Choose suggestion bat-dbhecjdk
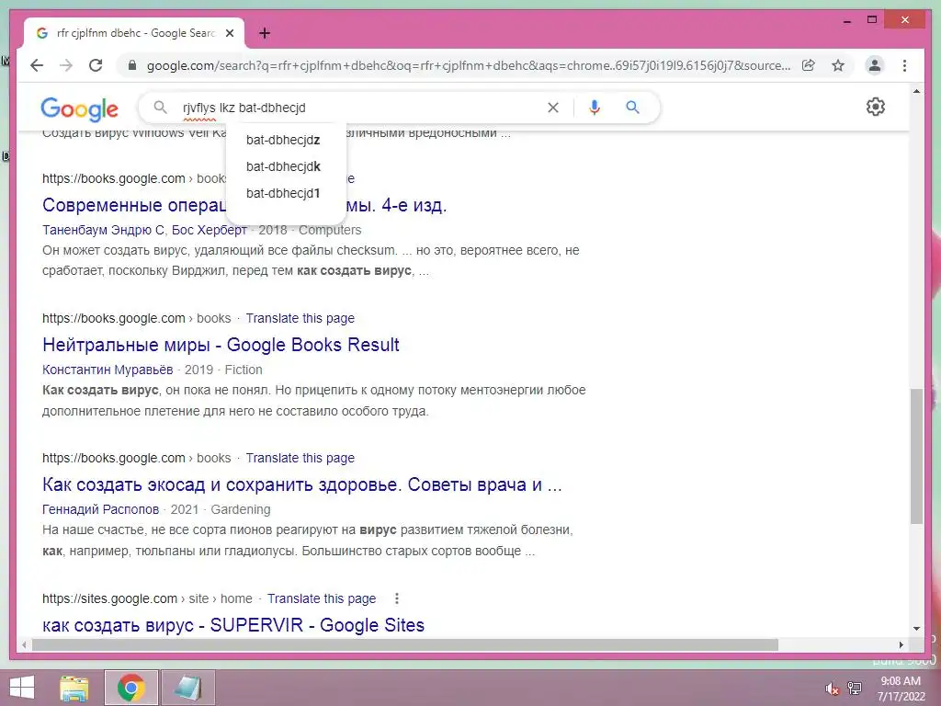 coord(283,166)
